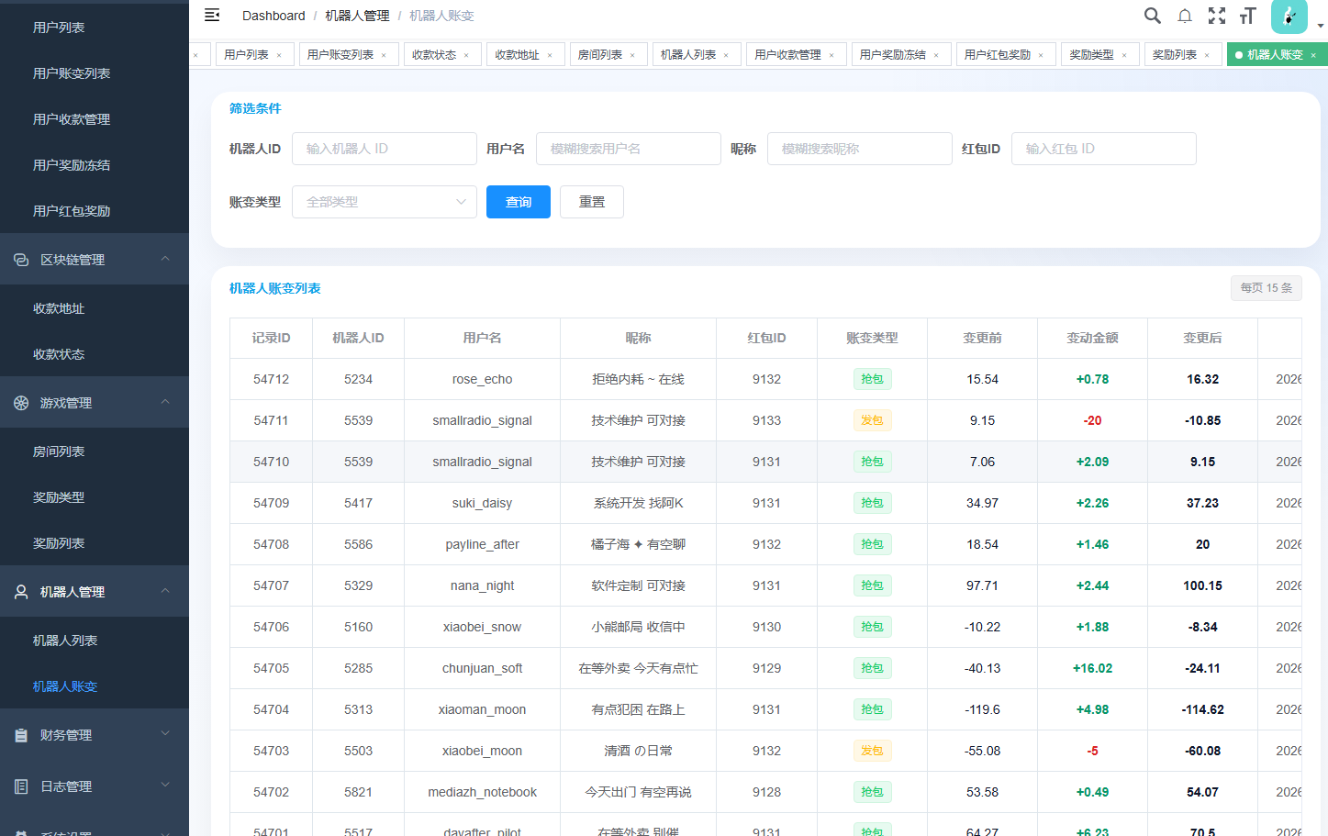Close the 用户账变列表 tab
The image size is (1328, 836).
pyautogui.click(x=384, y=55)
